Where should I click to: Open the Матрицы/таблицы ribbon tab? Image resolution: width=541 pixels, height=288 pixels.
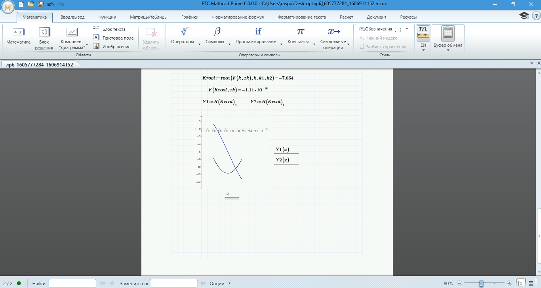pyautogui.click(x=149, y=17)
